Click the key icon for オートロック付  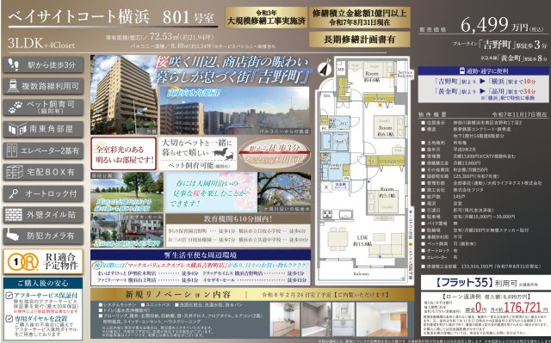tap(14, 193)
